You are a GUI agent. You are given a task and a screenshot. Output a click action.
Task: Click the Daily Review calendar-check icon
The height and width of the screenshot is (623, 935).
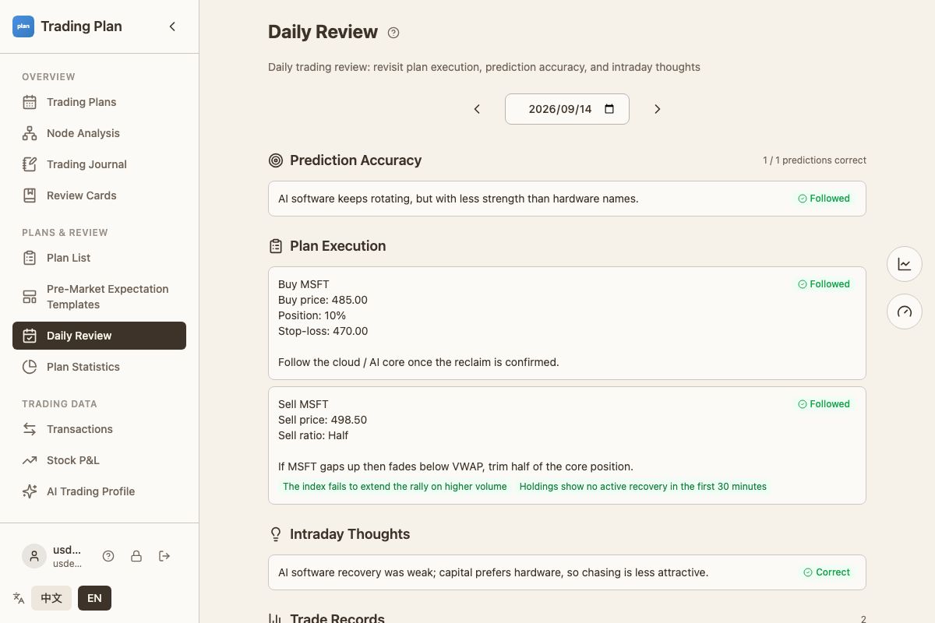point(30,336)
